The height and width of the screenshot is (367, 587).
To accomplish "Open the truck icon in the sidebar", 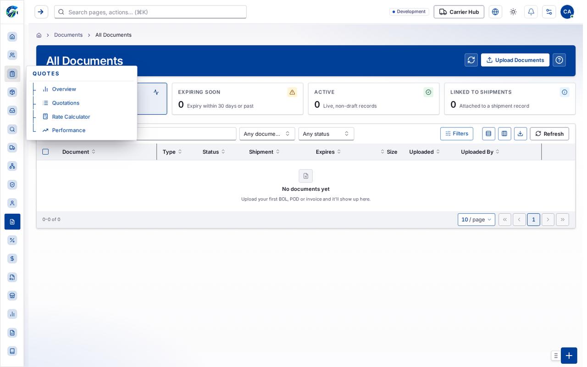I will tap(12, 148).
